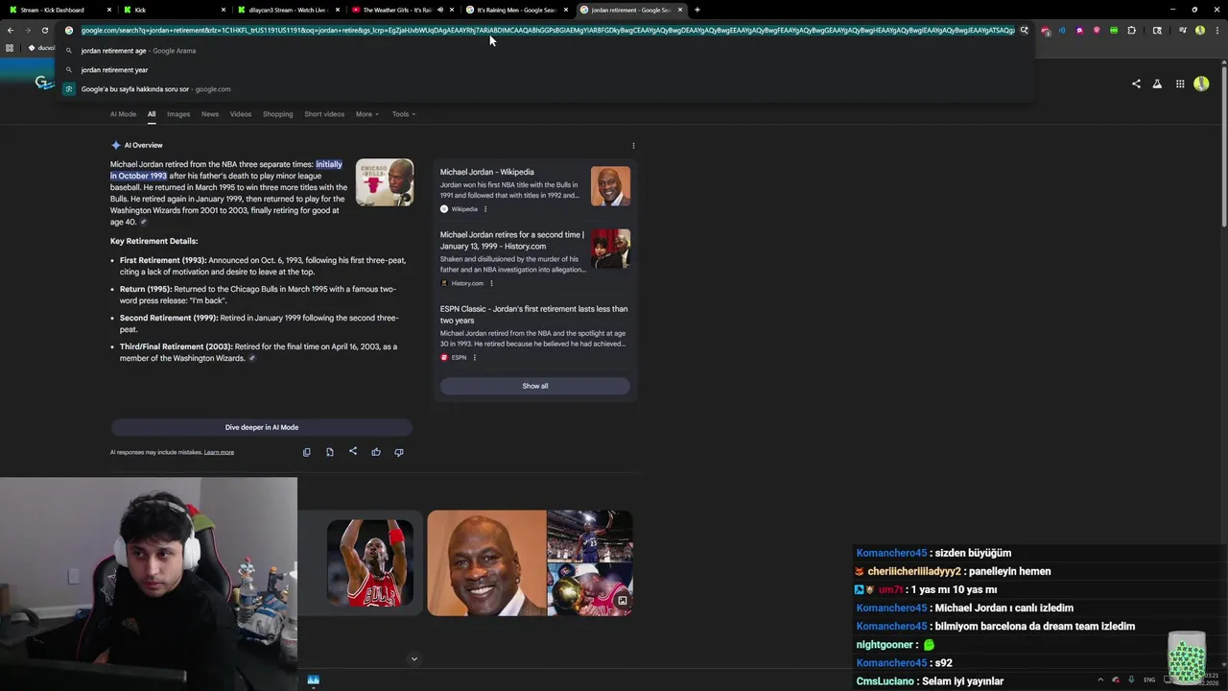Select the Images search tab
The width and height of the screenshot is (1228, 691).
(178, 114)
